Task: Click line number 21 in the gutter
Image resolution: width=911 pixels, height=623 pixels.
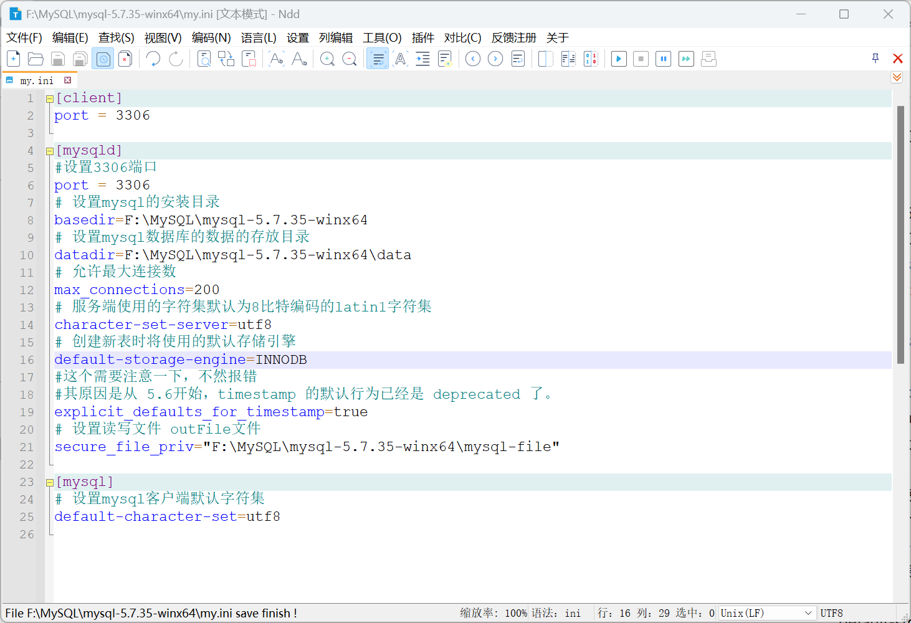Action: [27, 447]
